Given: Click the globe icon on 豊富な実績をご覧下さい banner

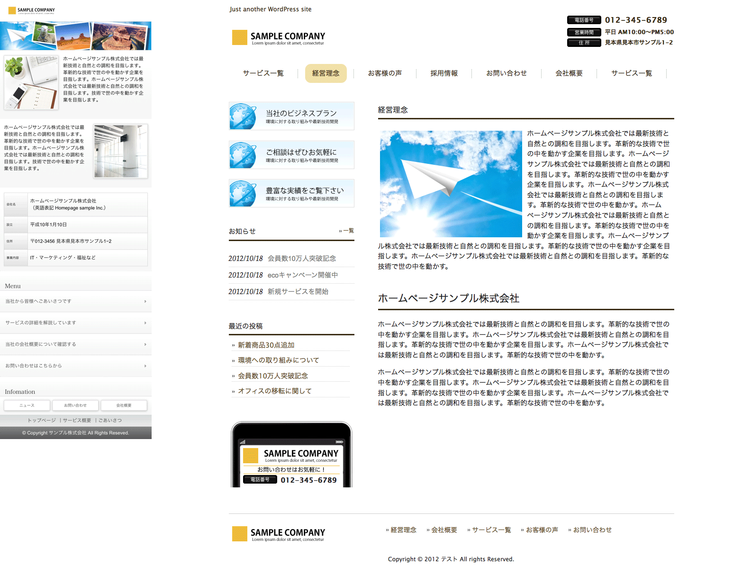Looking at the screenshot, I should (x=243, y=193).
